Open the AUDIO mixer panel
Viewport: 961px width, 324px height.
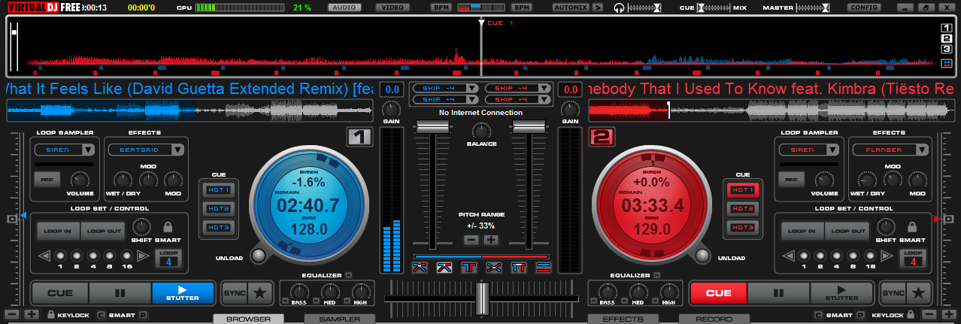(344, 8)
